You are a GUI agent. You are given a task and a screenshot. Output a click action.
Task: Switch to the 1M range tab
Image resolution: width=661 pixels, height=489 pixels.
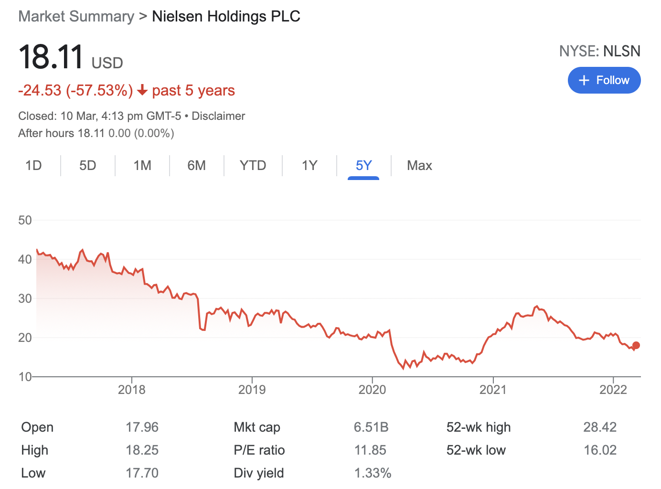tap(142, 166)
